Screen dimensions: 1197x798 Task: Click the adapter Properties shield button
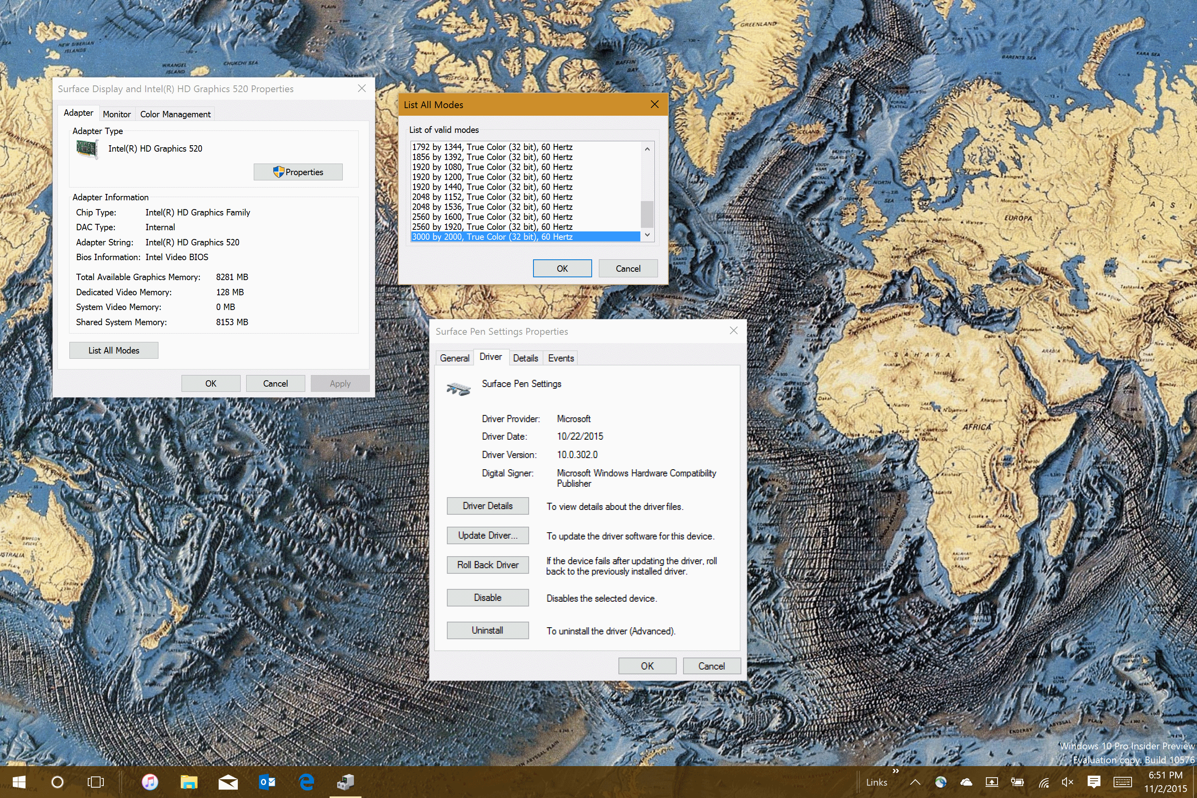[x=298, y=172]
